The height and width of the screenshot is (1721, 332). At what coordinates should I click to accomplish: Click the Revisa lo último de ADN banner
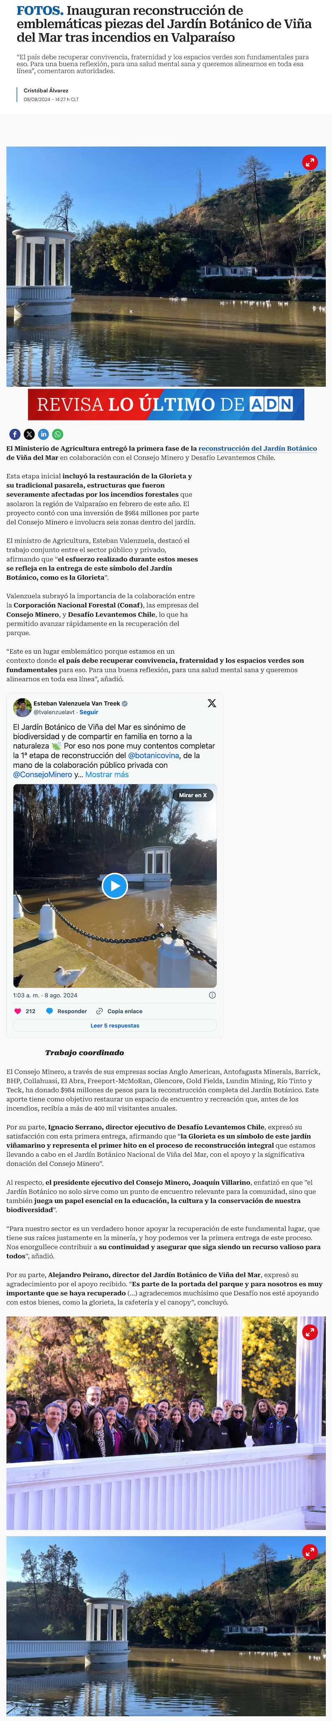pos(166,404)
